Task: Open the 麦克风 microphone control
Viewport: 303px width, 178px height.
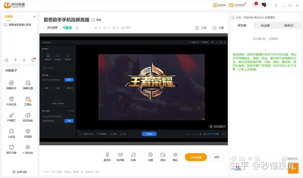Action: tap(107, 157)
